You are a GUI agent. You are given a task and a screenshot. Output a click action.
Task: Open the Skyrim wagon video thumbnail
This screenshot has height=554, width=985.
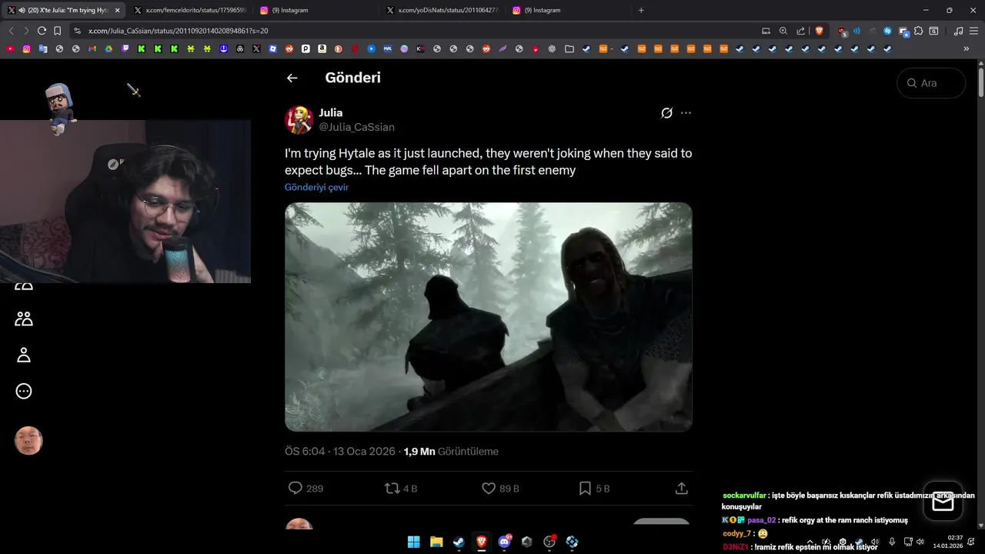(x=489, y=316)
